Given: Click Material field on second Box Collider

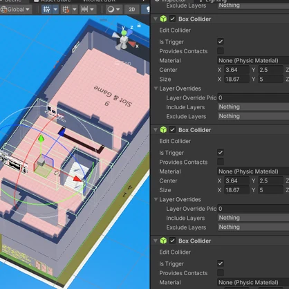Looking at the screenshot, I should click(x=253, y=171).
